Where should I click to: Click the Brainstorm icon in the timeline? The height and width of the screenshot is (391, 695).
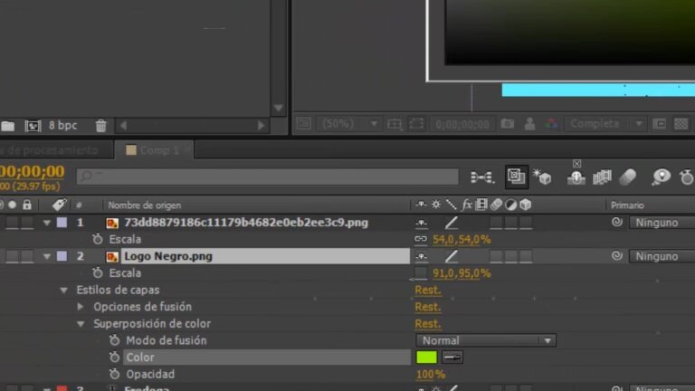point(661,177)
